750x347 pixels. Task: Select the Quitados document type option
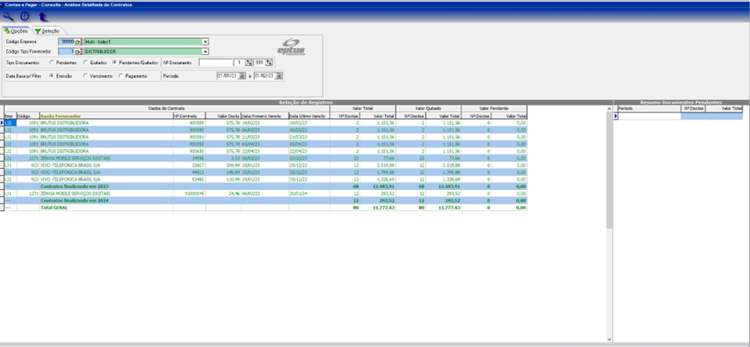85,62
